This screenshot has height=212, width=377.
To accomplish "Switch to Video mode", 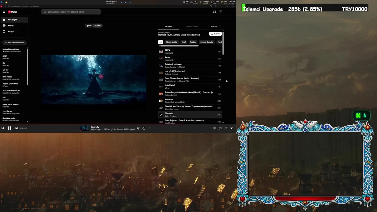I will pos(98,26).
